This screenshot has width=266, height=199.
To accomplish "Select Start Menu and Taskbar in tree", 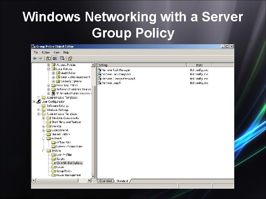I will [66, 122].
